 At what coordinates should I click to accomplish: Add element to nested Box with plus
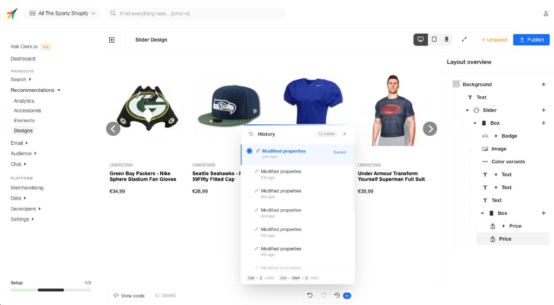544,213
